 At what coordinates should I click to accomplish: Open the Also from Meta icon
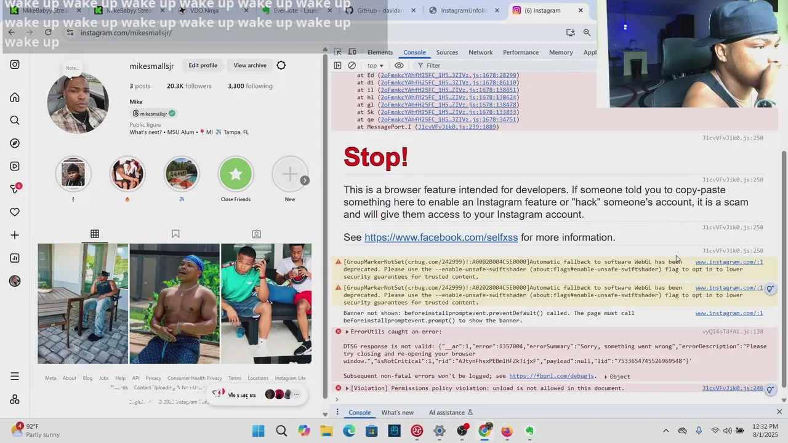click(15, 399)
